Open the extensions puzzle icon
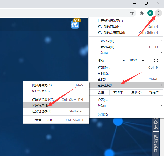Screen dimensions: 164x156 [142, 13]
